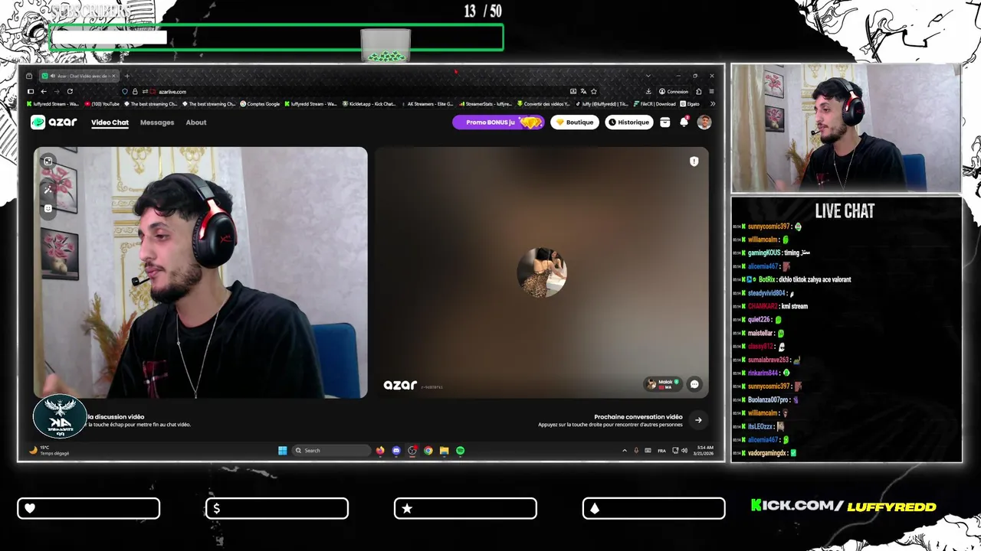Click the translate page icon in address bar

(x=583, y=91)
